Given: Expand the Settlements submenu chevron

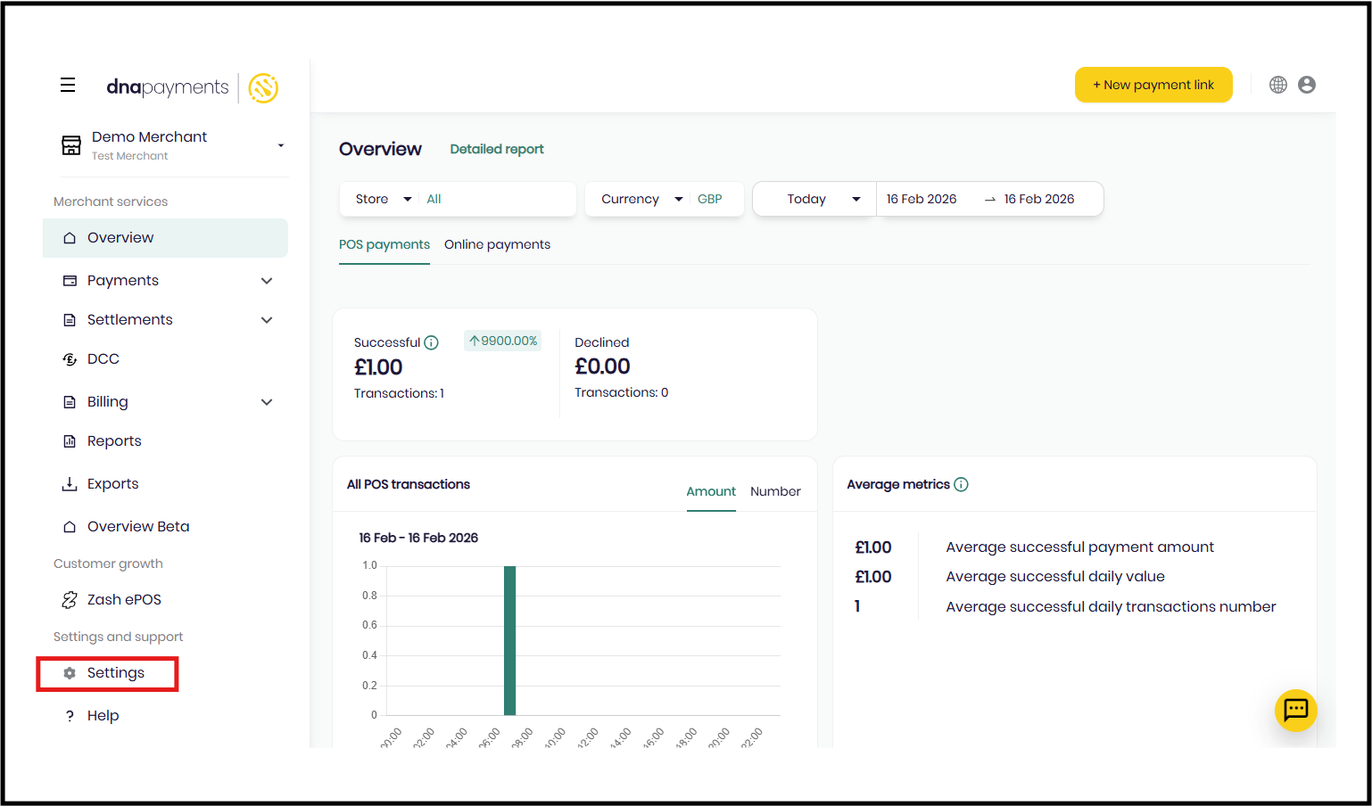Looking at the screenshot, I should pyautogui.click(x=267, y=320).
